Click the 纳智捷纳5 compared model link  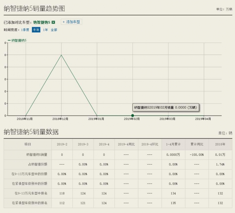click(42, 22)
